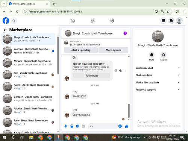
Task: Open the Friends icon in top navigation
Action: tap(92, 21)
